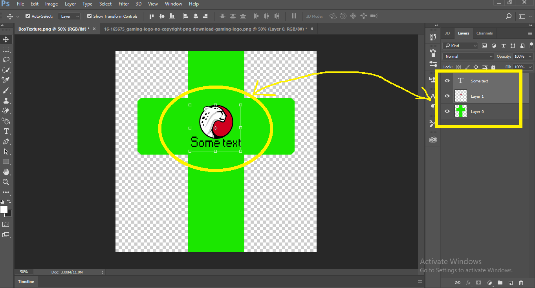Toggle Quick Mask mode
535x288 pixels.
[x=6, y=224]
